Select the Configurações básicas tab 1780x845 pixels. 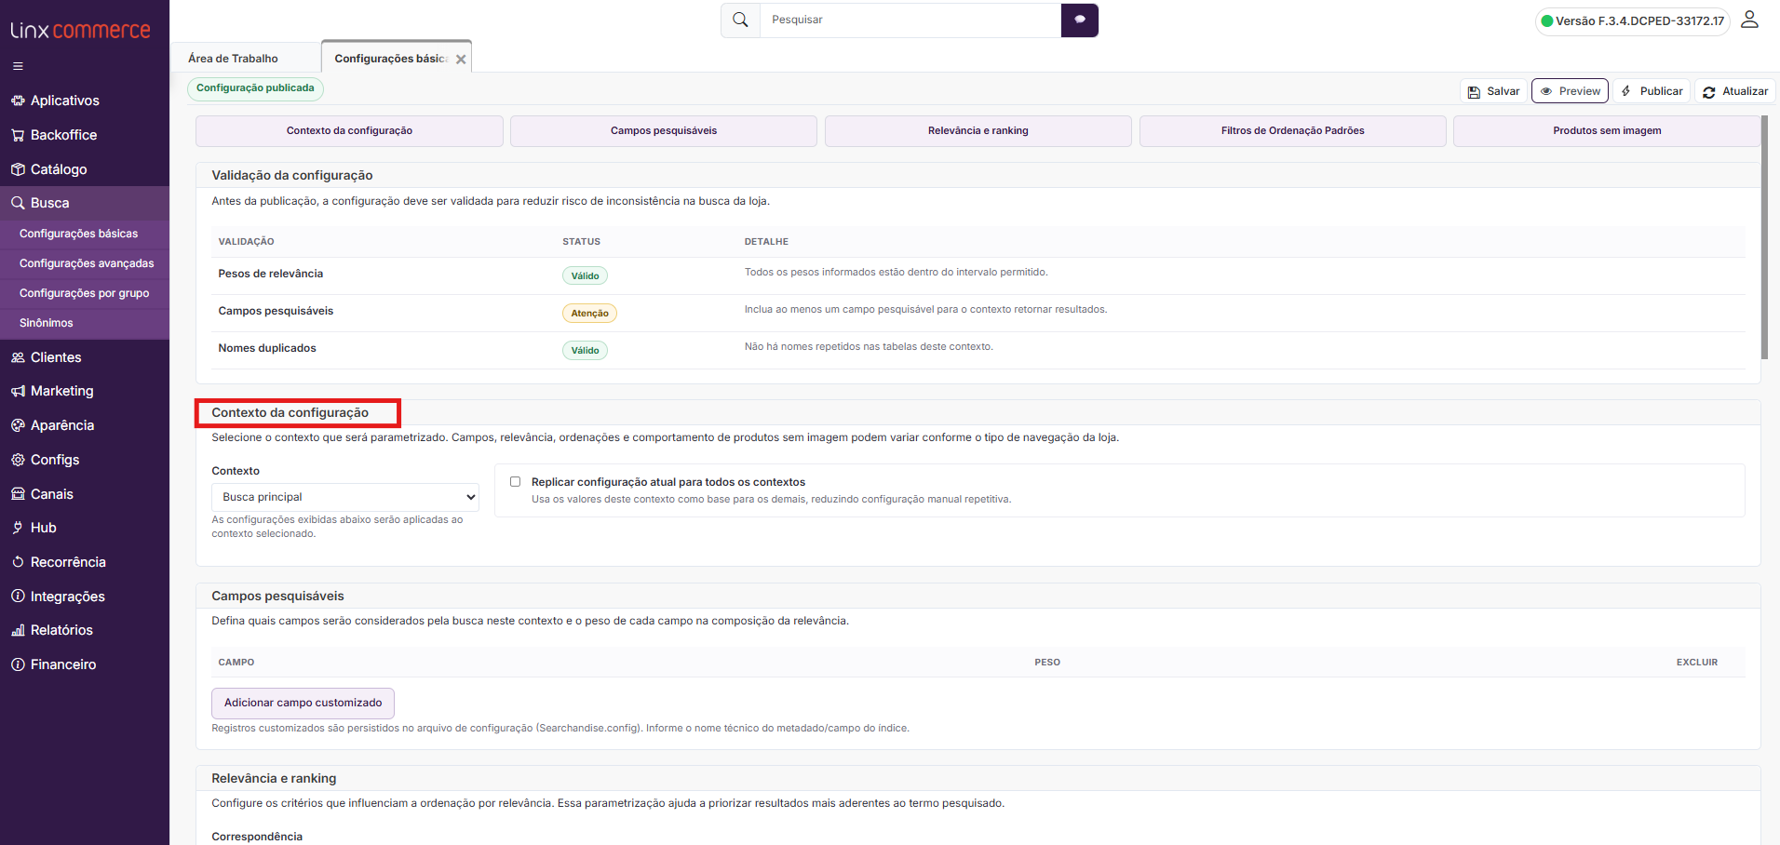click(391, 59)
